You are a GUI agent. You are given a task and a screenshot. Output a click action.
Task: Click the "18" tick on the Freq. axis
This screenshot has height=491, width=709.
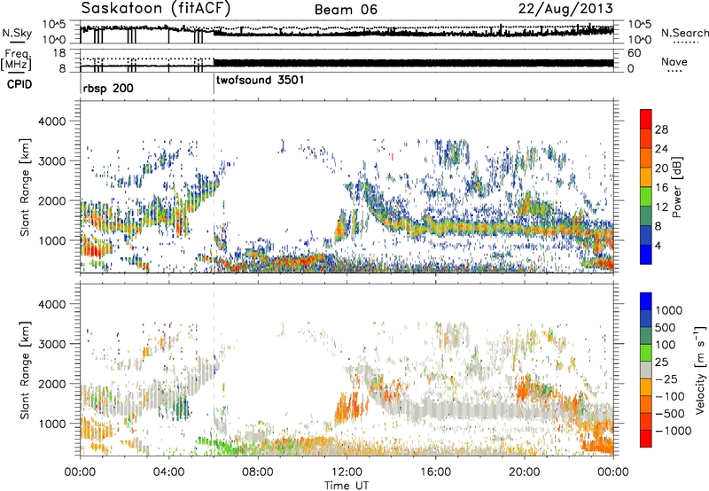point(59,52)
